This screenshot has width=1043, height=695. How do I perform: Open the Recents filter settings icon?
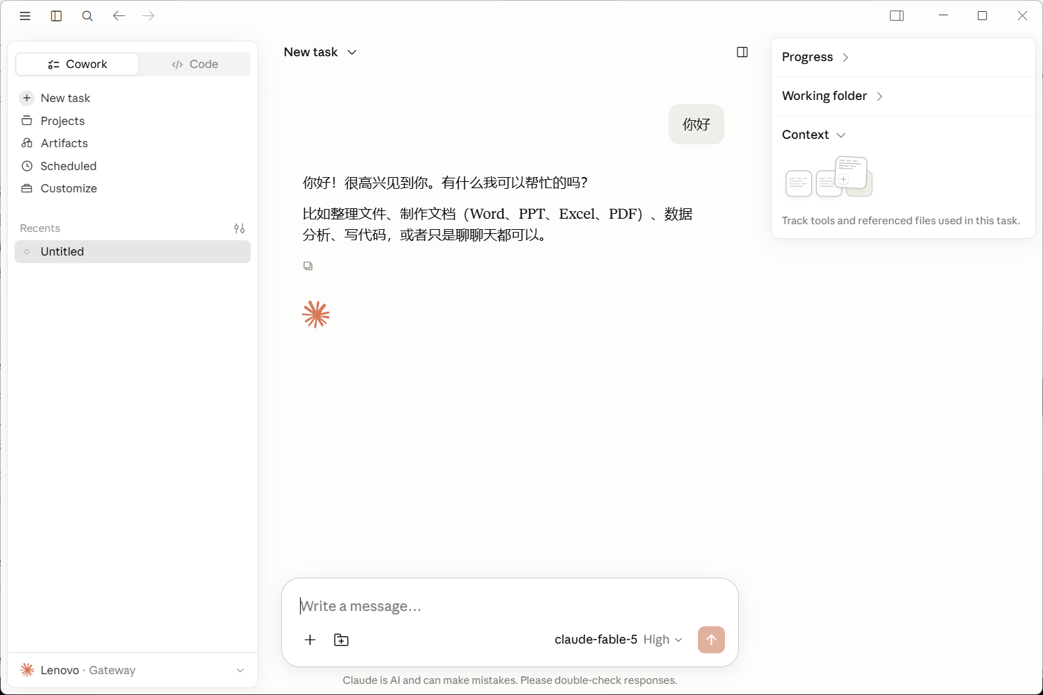tap(240, 228)
